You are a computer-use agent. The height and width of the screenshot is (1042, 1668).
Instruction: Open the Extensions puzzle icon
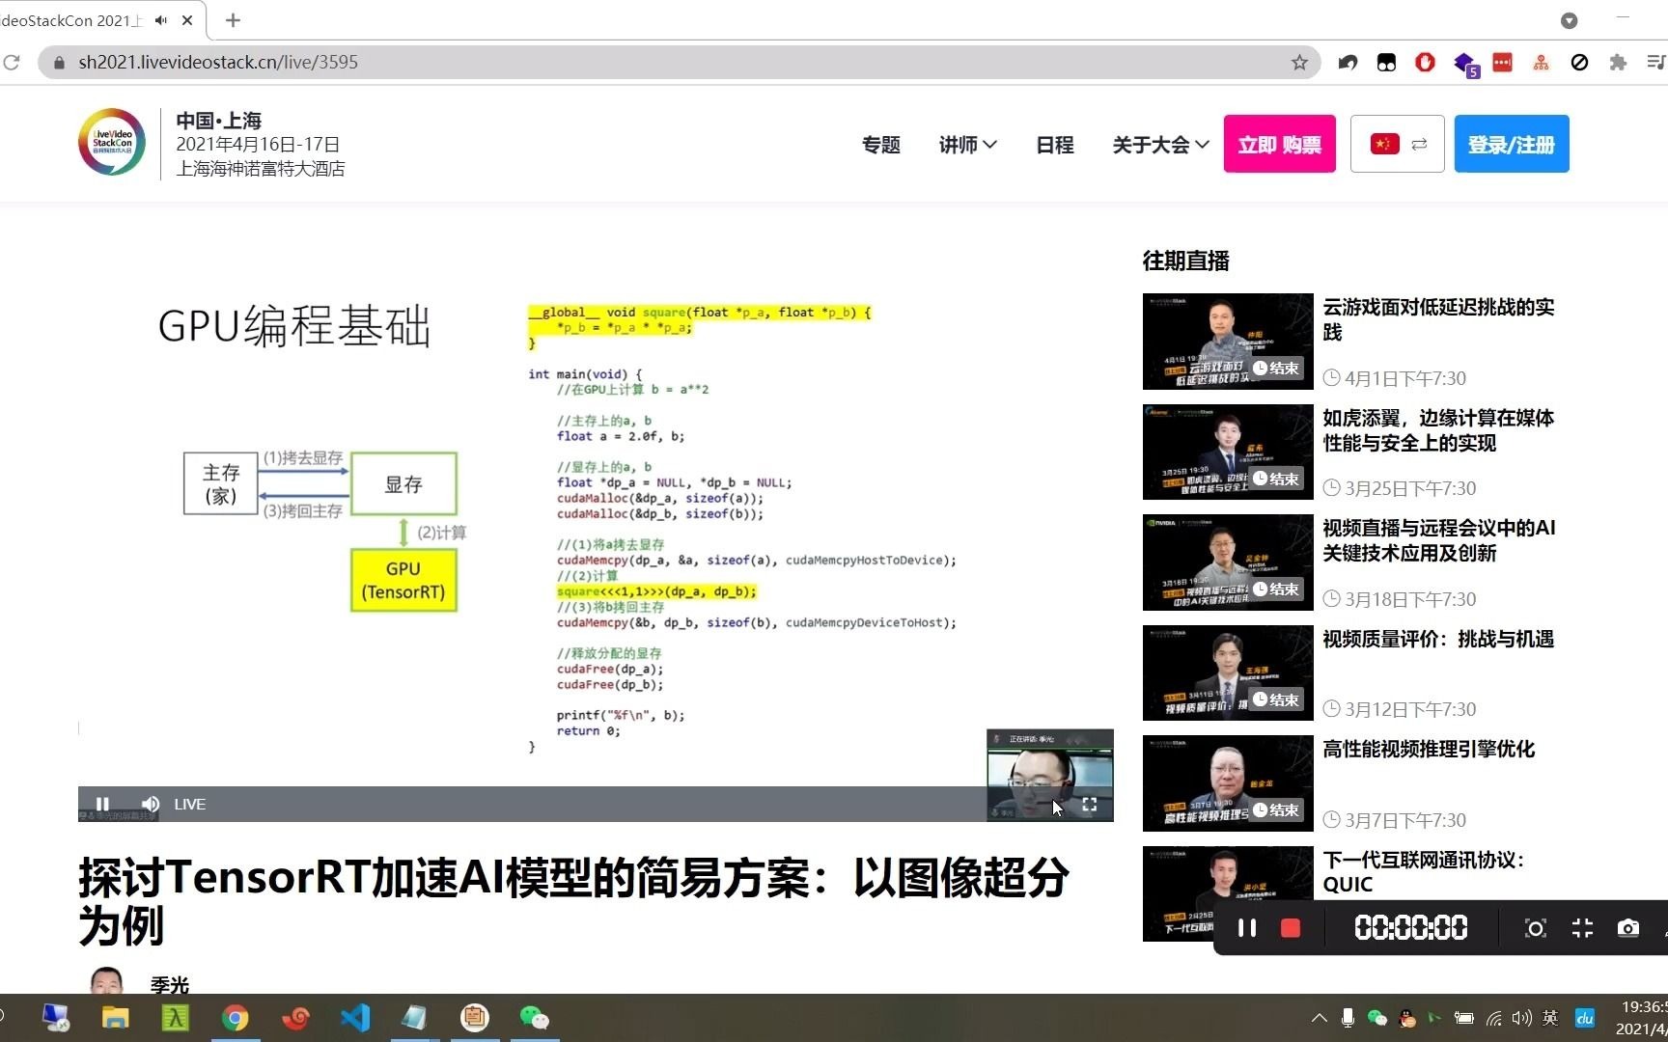pos(1618,63)
